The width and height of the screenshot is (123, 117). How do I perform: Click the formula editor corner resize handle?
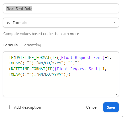coord(116,95)
